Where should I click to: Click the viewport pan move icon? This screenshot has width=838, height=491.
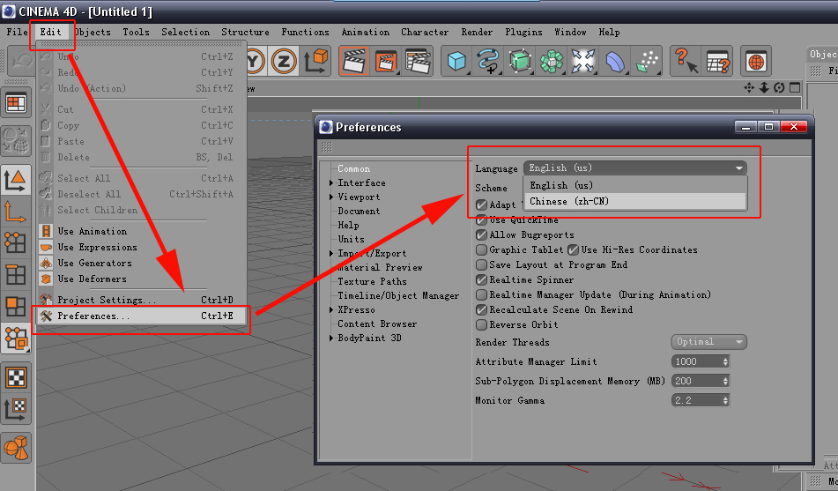click(749, 88)
